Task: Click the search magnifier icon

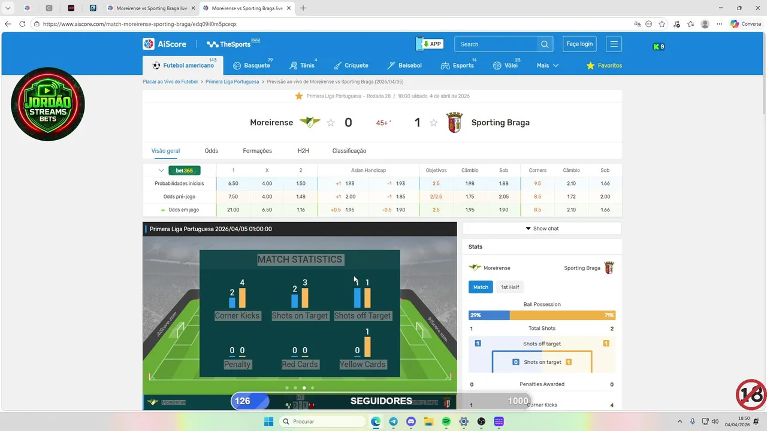Action: click(x=545, y=44)
